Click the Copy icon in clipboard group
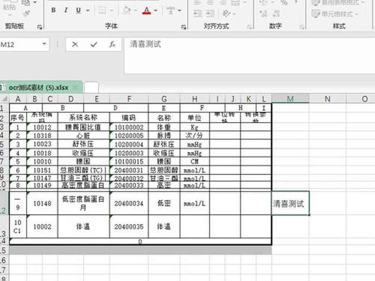The image size is (375, 281). click(x=26, y=2)
